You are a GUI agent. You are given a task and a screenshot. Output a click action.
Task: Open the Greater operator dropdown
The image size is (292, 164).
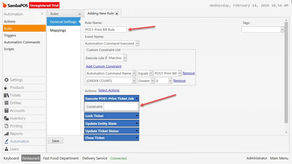(x=153, y=81)
